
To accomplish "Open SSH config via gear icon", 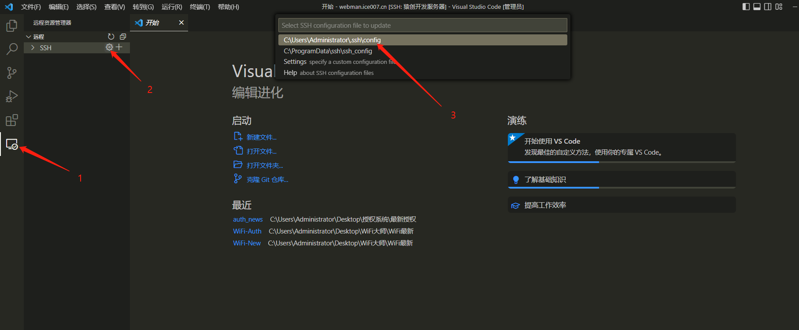I will pyautogui.click(x=109, y=47).
